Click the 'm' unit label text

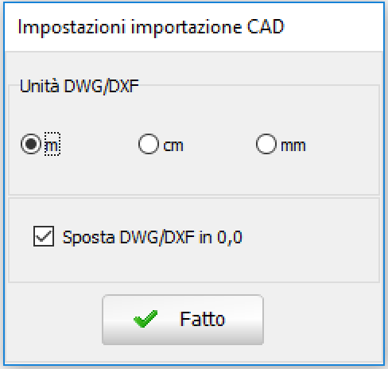[x=52, y=146]
